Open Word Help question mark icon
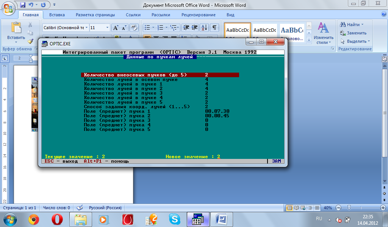The image size is (388, 227). point(384,14)
